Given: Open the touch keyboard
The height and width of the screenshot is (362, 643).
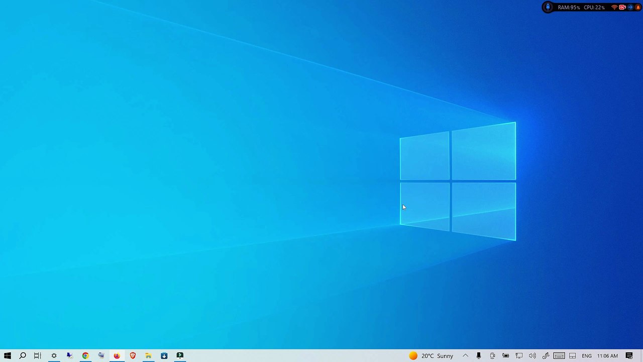Looking at the screenshot, I should pos(559,356).
